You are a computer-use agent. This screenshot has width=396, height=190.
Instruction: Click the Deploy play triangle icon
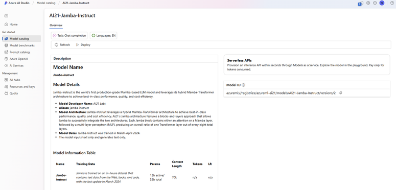[x=77, y=44]
